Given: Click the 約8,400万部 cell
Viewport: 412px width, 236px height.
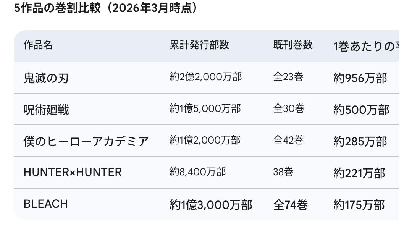Looking at the screenshot, I should tap(197, 172).
